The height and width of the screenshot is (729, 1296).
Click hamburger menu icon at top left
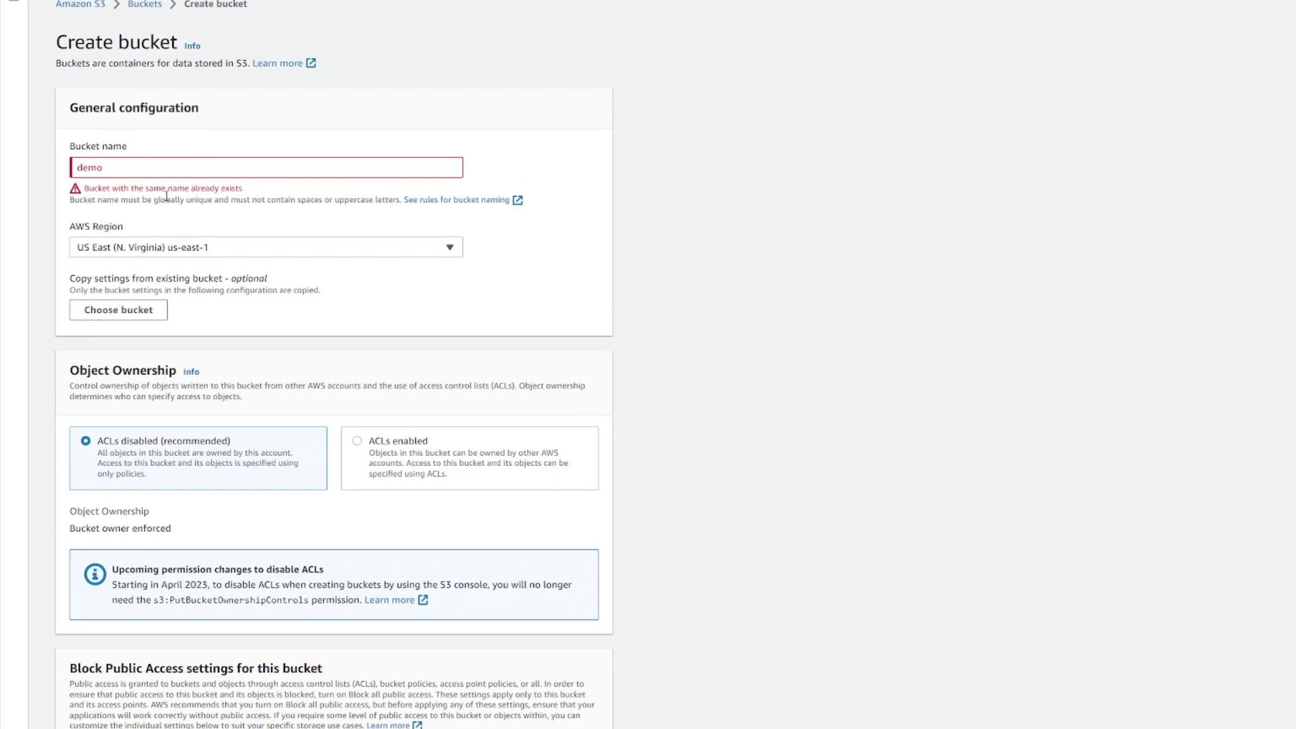point(13,2)
